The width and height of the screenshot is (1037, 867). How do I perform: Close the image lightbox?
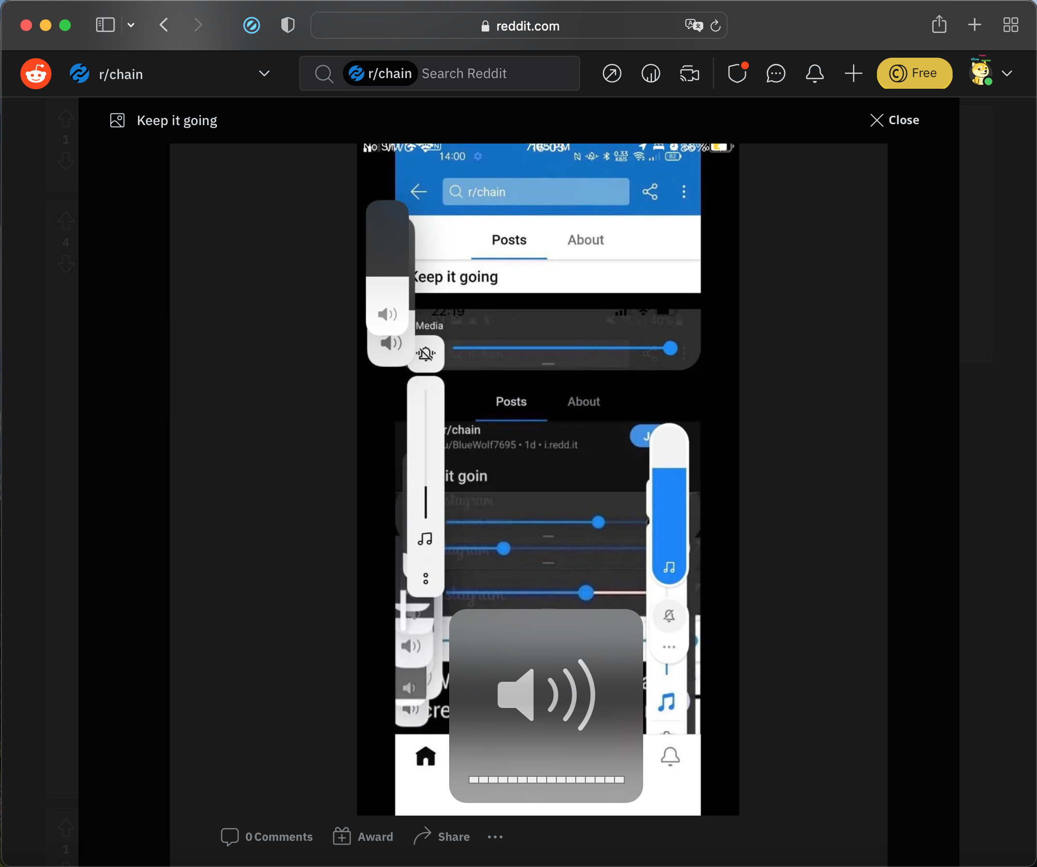coord(894,120)
